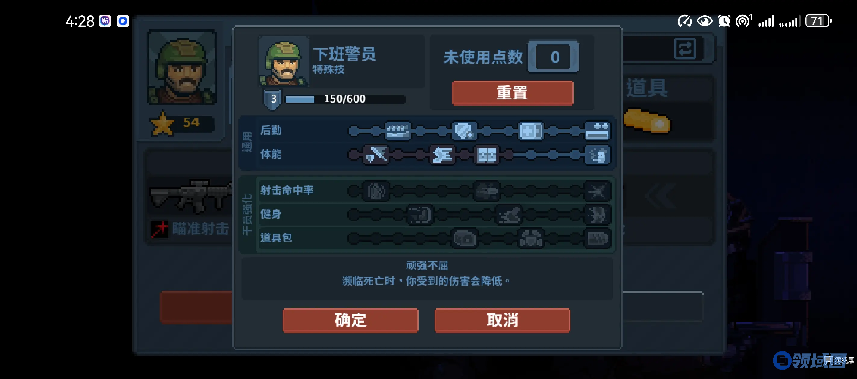Select the knife skill in 体能 row
The image size is (857, 379).
(x=376, y=154)
